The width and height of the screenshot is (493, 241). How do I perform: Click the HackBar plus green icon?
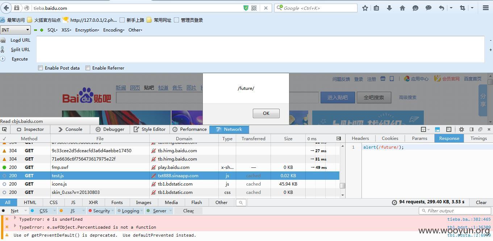pyautogui.click(x=42, y=30)
